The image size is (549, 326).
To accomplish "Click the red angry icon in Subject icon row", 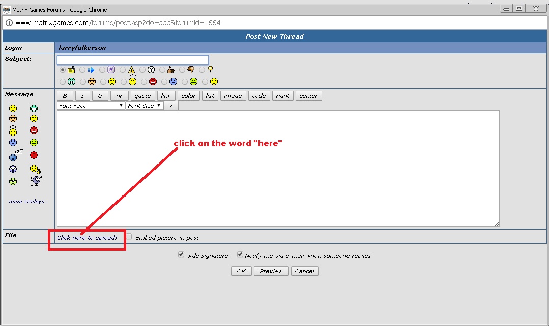I will 153,82.
